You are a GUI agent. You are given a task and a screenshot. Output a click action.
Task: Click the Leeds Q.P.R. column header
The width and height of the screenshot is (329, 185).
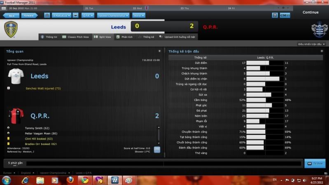(265, 58)
